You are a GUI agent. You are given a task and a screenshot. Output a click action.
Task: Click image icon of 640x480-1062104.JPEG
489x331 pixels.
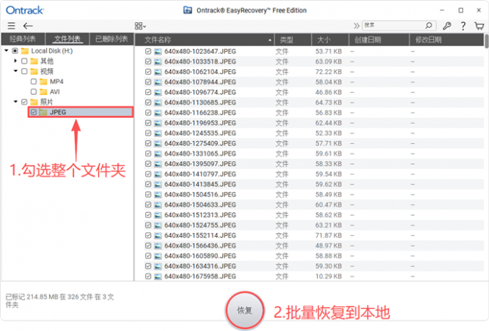(x=158, y=72)
